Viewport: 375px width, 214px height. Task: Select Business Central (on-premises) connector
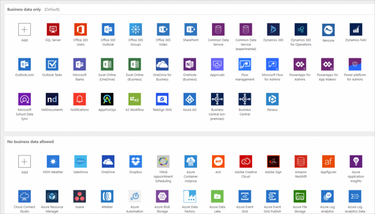click(217, 99)
